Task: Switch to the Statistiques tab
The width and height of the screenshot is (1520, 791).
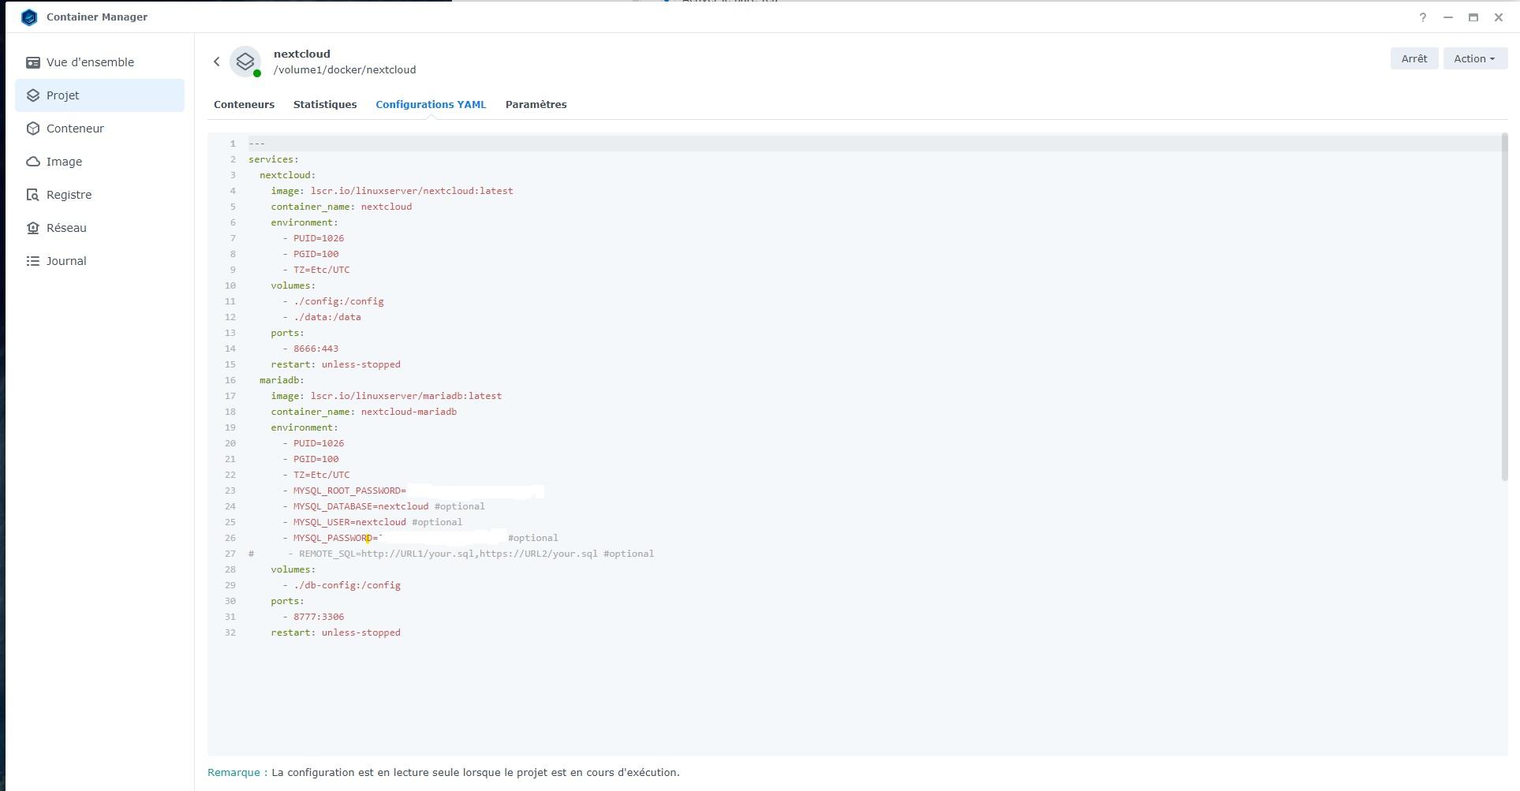Action: [325, 104]
